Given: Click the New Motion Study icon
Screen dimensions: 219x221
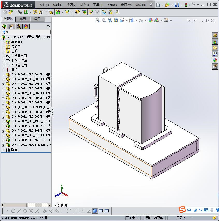Looking at the screenshot, I should 77,12.
